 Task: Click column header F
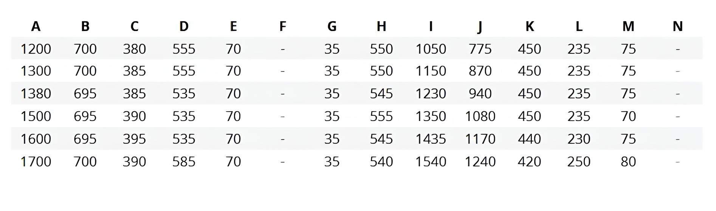click(282, 26)
